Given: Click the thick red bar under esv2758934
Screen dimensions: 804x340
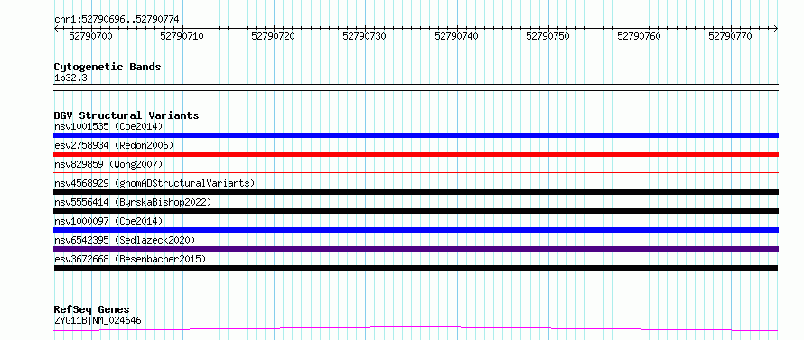Looking at the screenshot, I should [416, 154].
